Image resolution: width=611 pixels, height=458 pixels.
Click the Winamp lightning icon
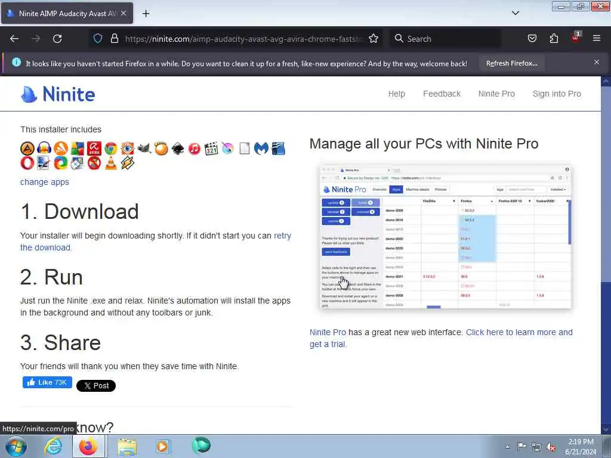click(128, 163)
